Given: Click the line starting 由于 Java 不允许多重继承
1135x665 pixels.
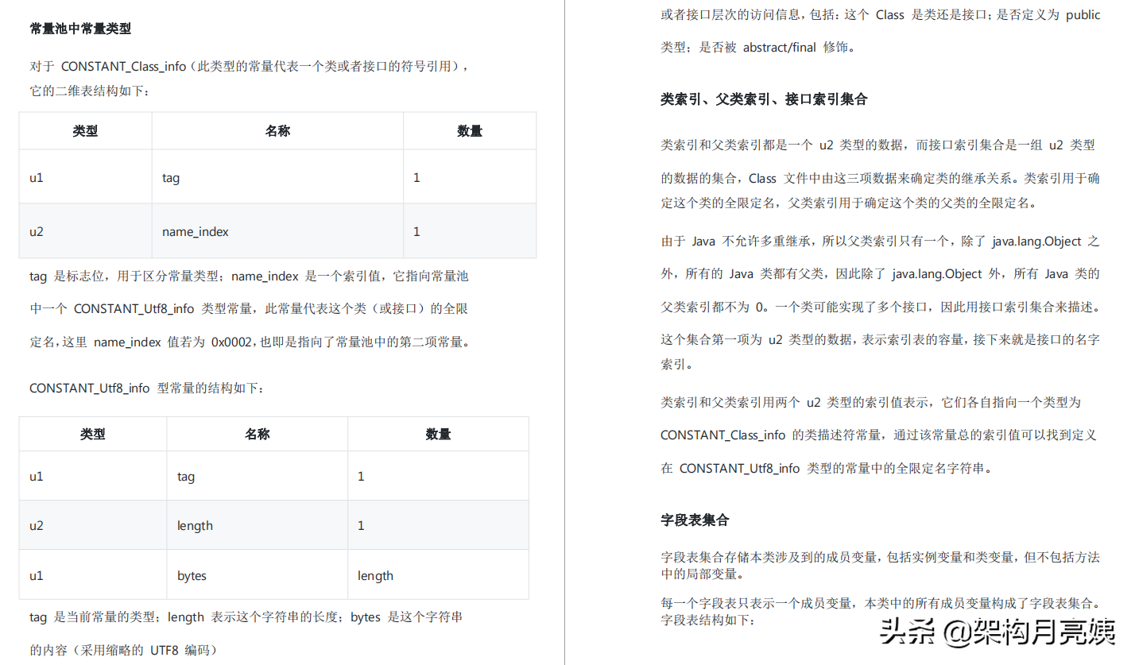Looking at the screenshot, I should click(x=881, y=241).
